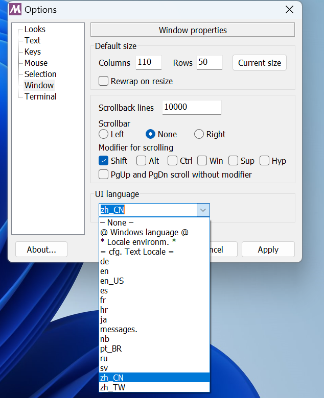Open the Keys options page

[33, 52]
